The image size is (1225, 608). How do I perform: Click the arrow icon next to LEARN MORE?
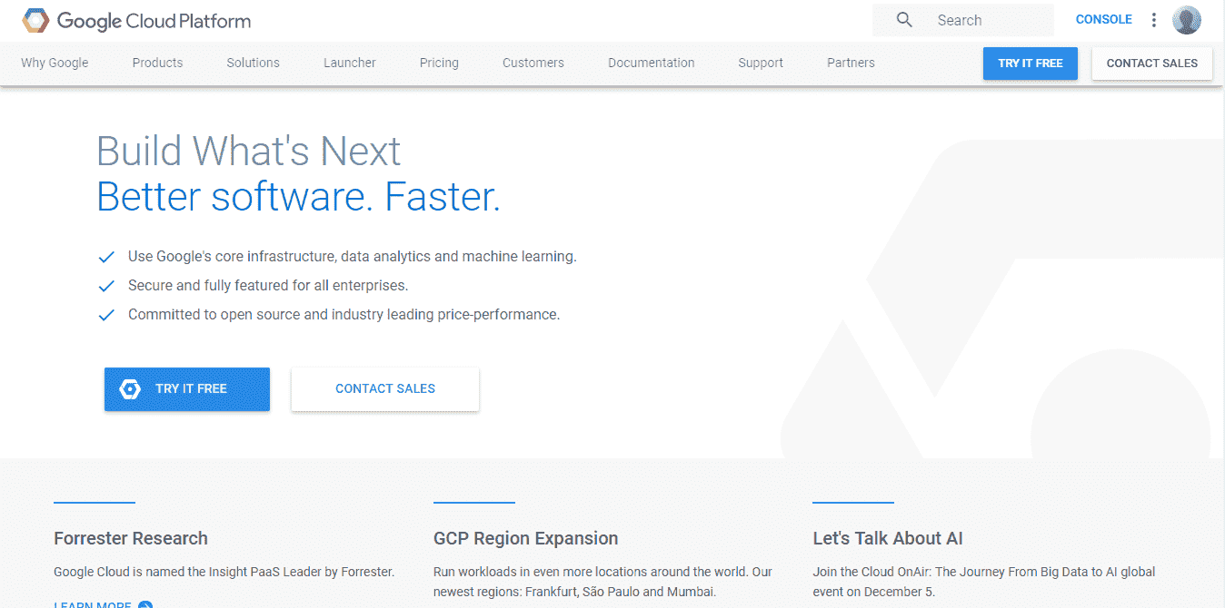tap(145, 604)
